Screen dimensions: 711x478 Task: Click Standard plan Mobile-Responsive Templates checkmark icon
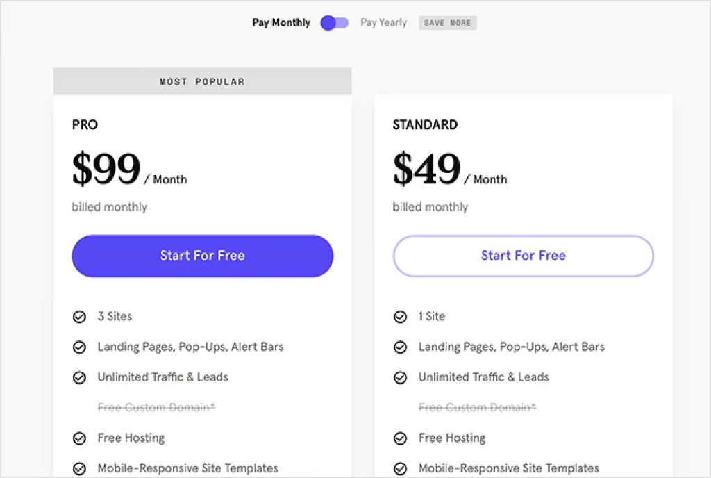(400, 468)
